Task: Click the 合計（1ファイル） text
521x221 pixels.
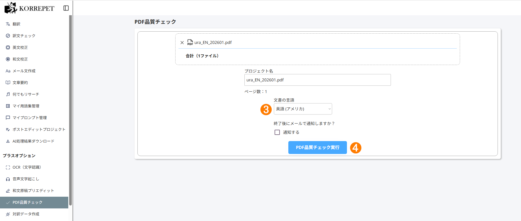Action: point(202,56)
